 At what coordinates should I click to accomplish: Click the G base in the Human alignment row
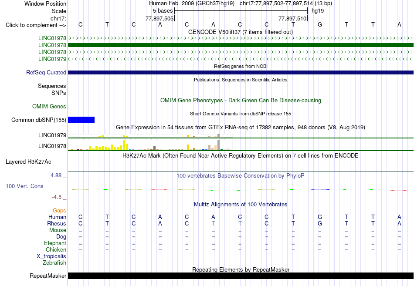coord(320,217)
